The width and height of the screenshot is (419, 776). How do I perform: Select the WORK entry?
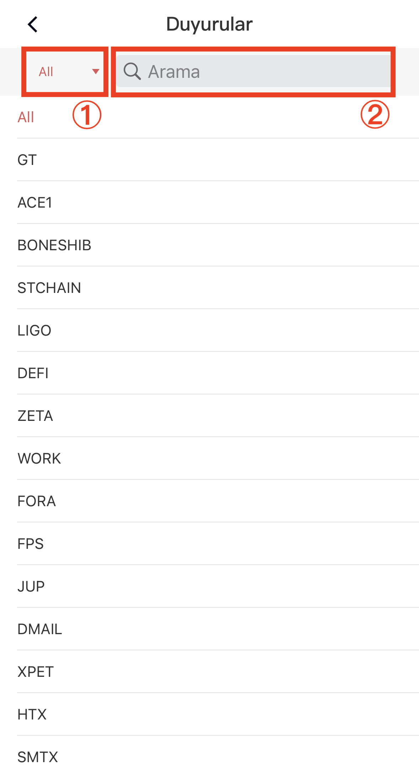tap(39, 459)
